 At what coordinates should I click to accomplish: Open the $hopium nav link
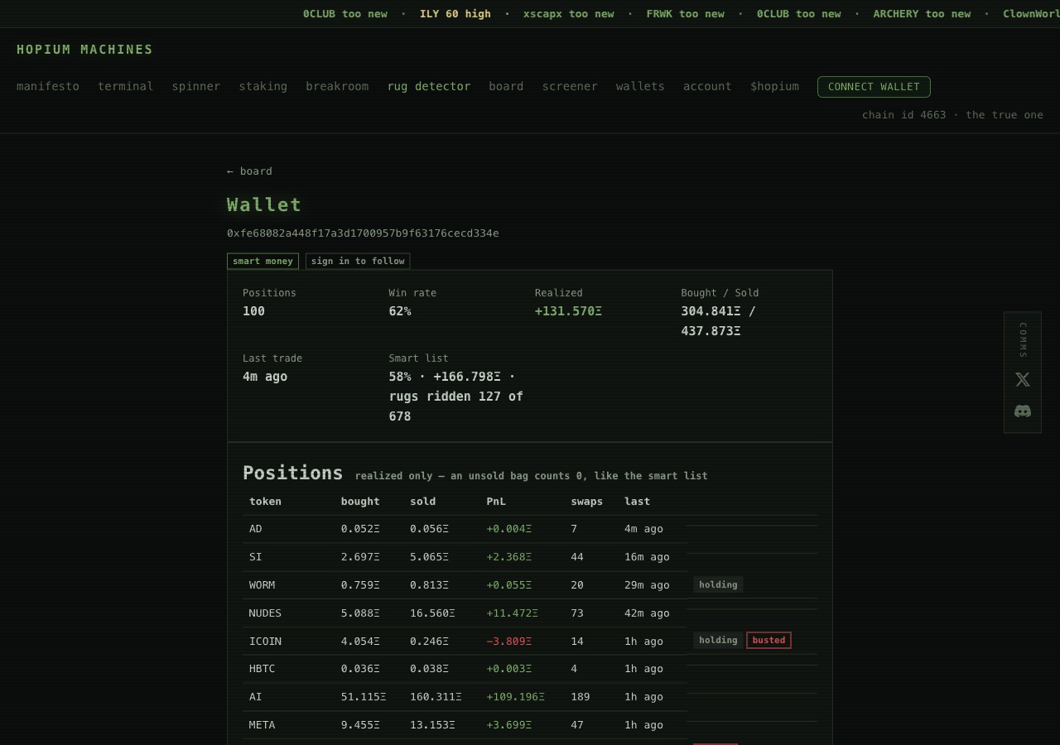coord(774,86)
